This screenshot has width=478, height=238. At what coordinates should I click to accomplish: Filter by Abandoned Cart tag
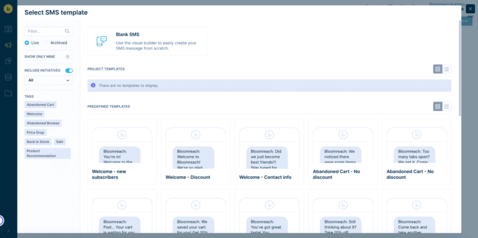[41, 105]
